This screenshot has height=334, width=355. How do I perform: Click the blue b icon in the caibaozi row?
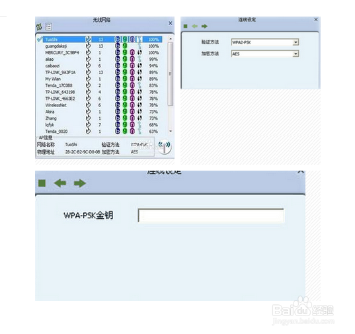point(117,65)
